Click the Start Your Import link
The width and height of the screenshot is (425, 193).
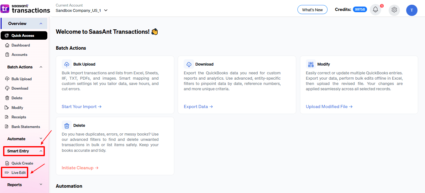pos(81,106)
